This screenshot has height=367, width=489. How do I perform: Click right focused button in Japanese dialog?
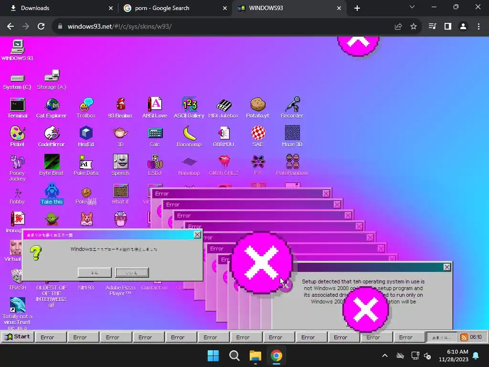132,272
